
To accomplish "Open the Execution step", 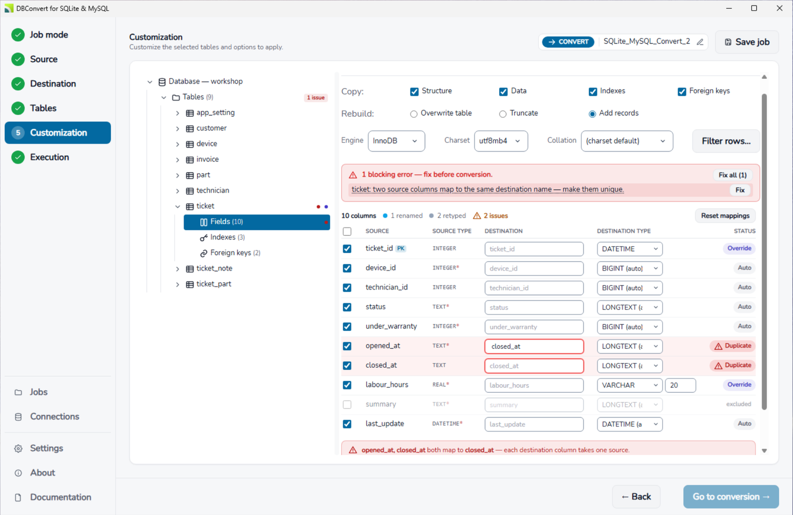I will coord(49,157).
